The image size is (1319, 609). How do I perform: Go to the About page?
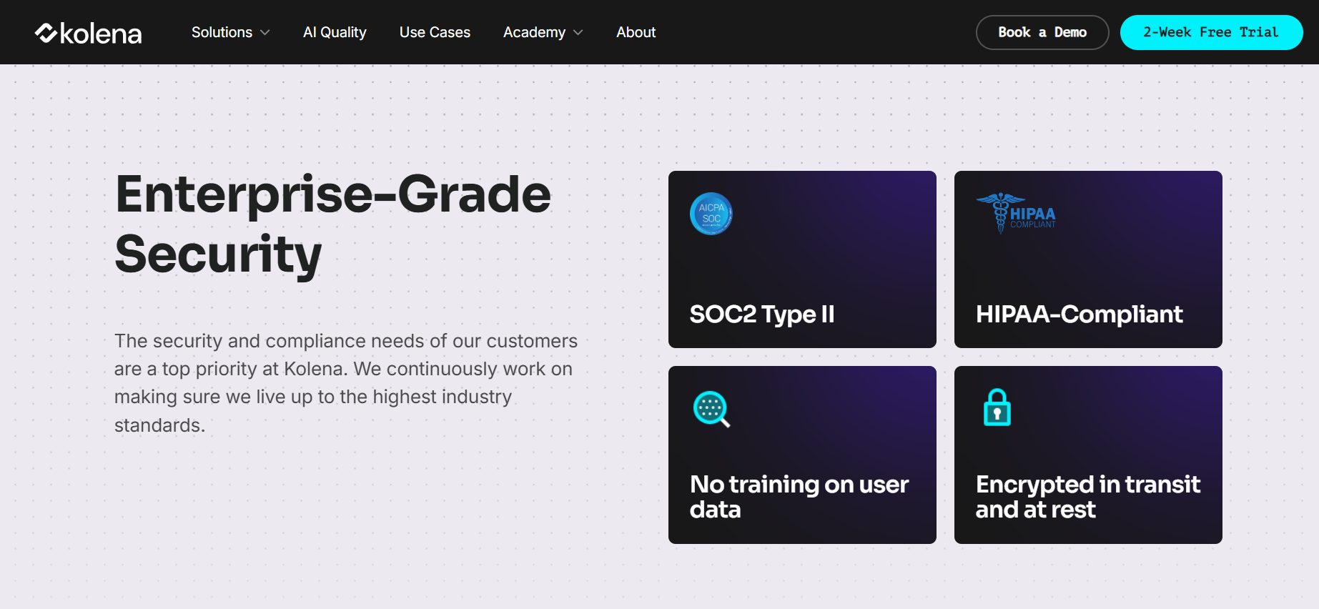[x=636, y=32]
